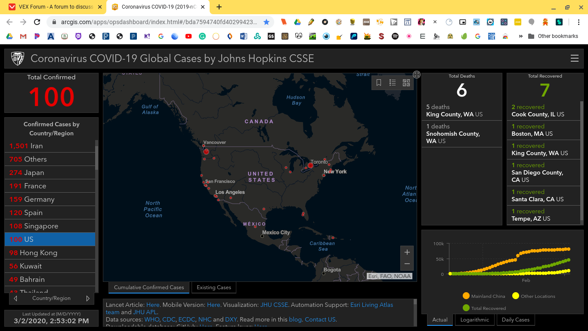
Task: Open the Esri Living Atlas link
Action: (371, 305)
